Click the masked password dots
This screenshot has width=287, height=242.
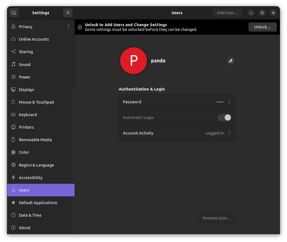point(220,102)
